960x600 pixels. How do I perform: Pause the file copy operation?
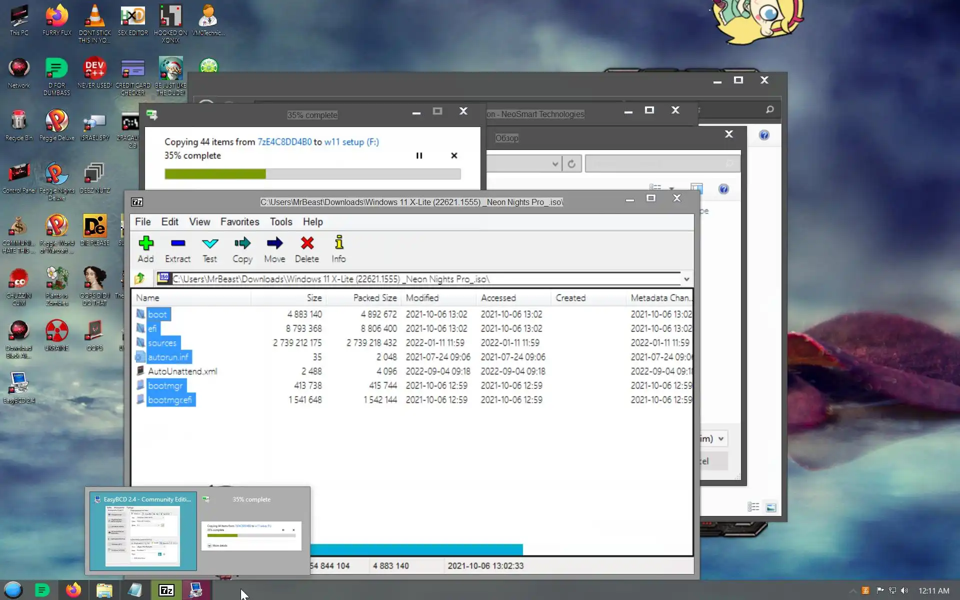tap(419, 155)
